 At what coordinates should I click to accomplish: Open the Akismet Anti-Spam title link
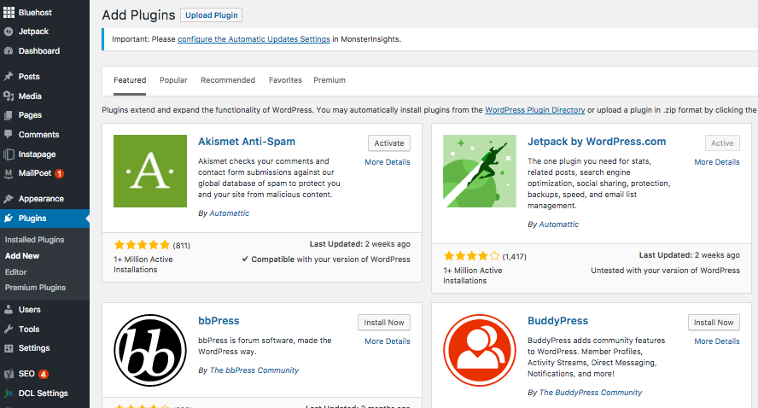click(247, 142)
